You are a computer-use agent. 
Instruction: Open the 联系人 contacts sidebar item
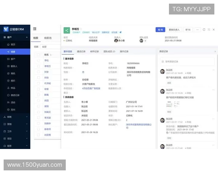(x=14, y=66)
